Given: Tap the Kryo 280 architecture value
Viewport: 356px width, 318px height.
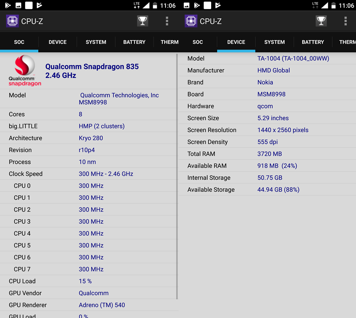Looking at the screenshot, I should [x=91, y=138].
